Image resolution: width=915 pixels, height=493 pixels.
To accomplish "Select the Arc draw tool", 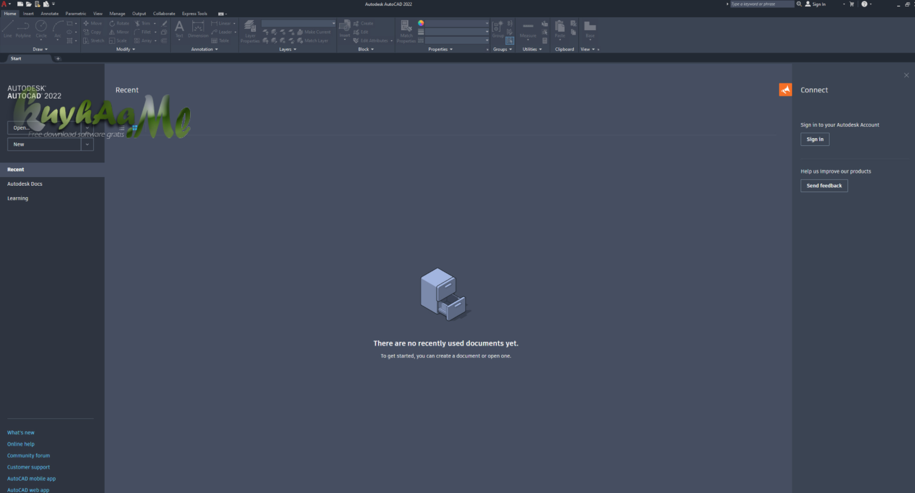I will click(57, 29).
